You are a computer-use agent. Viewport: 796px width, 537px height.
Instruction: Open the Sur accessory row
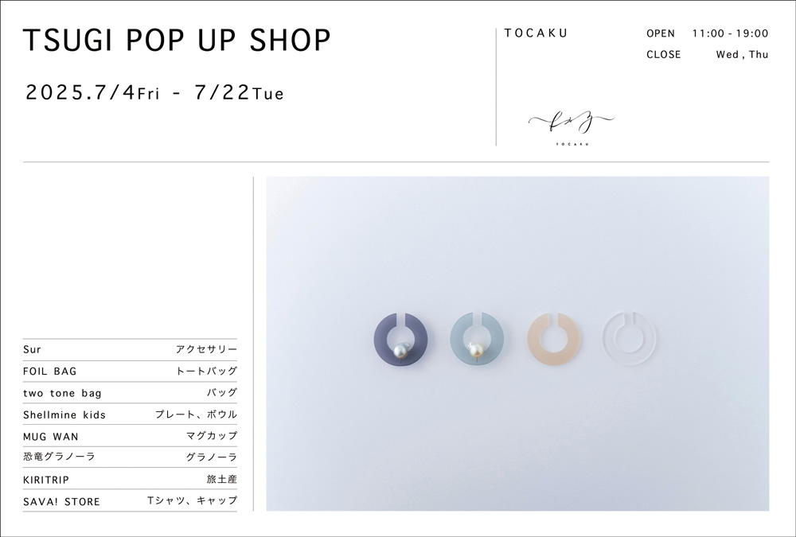130,350
